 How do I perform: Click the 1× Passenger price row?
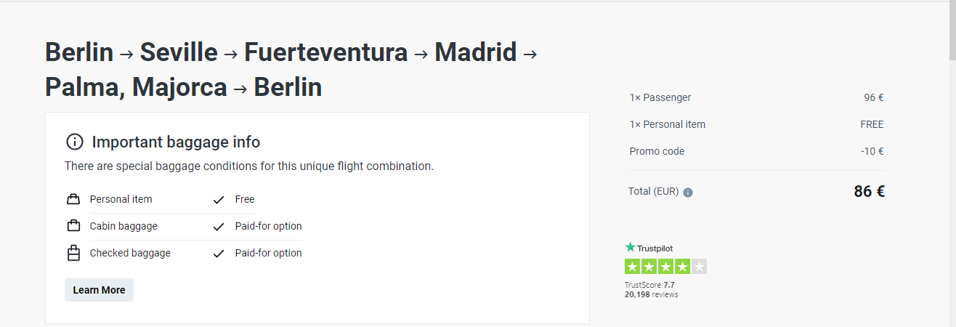(x=756, y=97)
